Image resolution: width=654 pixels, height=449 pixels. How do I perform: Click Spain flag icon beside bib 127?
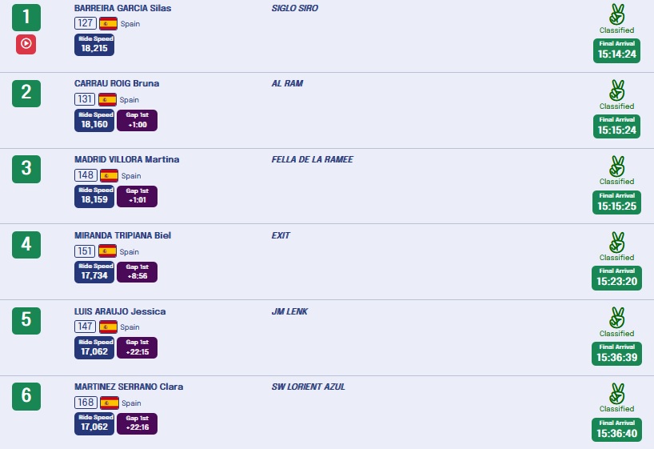(108, 23)
